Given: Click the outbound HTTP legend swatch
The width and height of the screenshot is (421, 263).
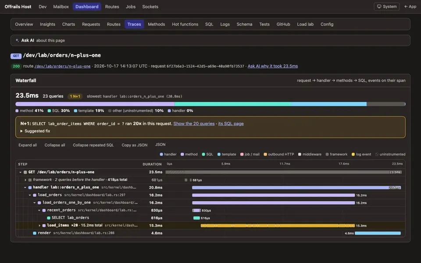Looking at the screenshot, I should 265,154.
